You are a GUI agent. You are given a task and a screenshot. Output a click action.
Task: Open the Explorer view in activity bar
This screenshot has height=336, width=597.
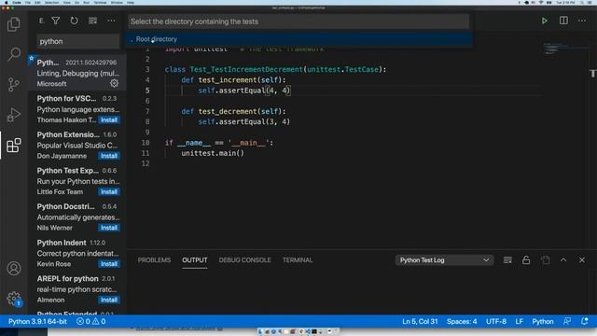tap(14, 24)
